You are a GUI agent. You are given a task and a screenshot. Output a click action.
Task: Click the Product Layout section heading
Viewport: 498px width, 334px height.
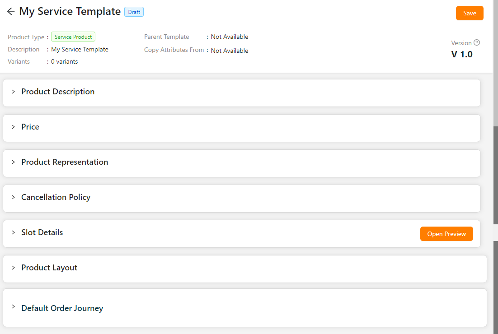[x=49, y=268]
